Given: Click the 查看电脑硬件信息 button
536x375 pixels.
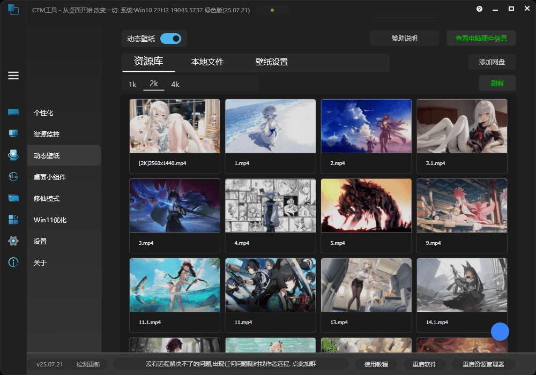Looking at the screenshot, I should (481, 39).
